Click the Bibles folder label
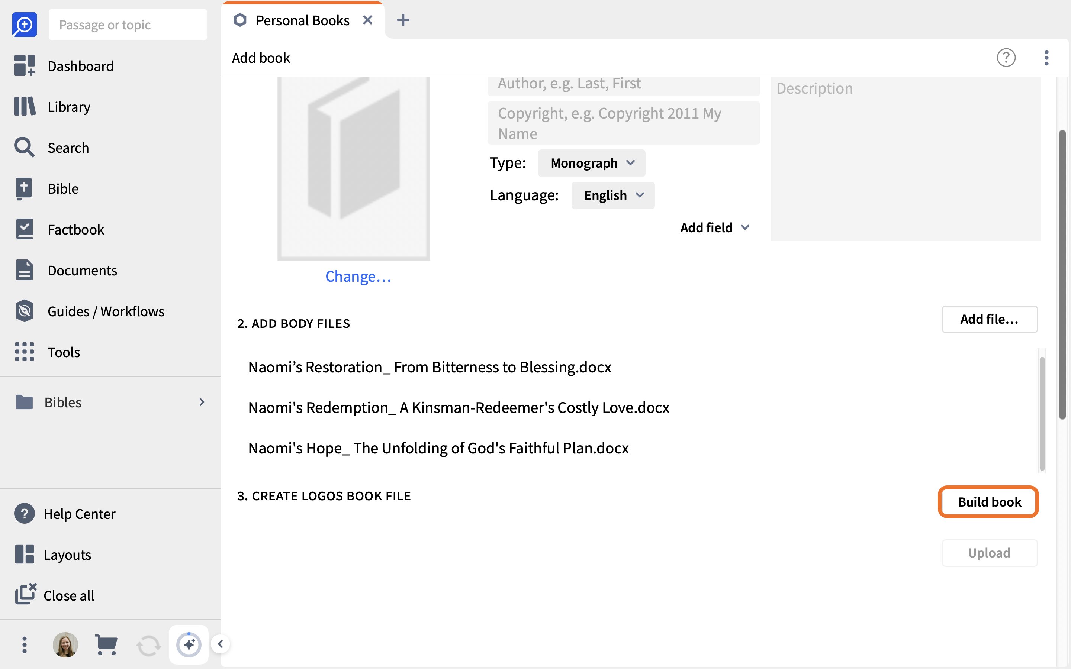1071x669 pixels. [63, 402]
